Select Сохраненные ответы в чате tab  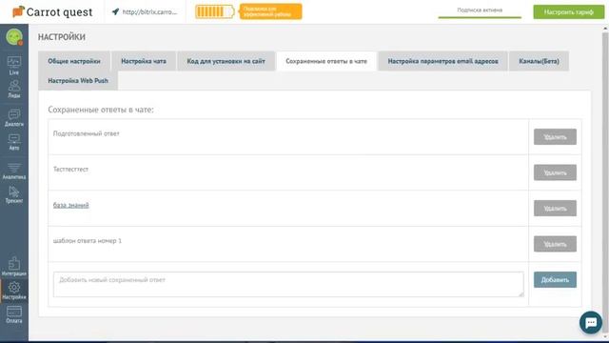tap(326, 61)
